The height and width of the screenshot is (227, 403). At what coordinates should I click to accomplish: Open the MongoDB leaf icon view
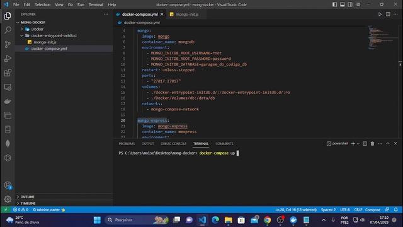coord(8,144)
